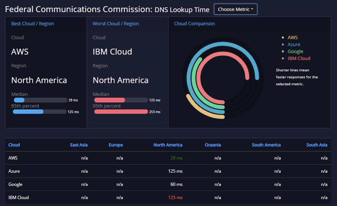
Task: Sort table by South America column
Action: tap(266, 145)
